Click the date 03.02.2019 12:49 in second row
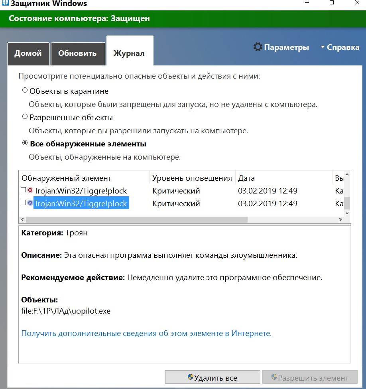This screenshot has width=366, height=389. (268, 204)
